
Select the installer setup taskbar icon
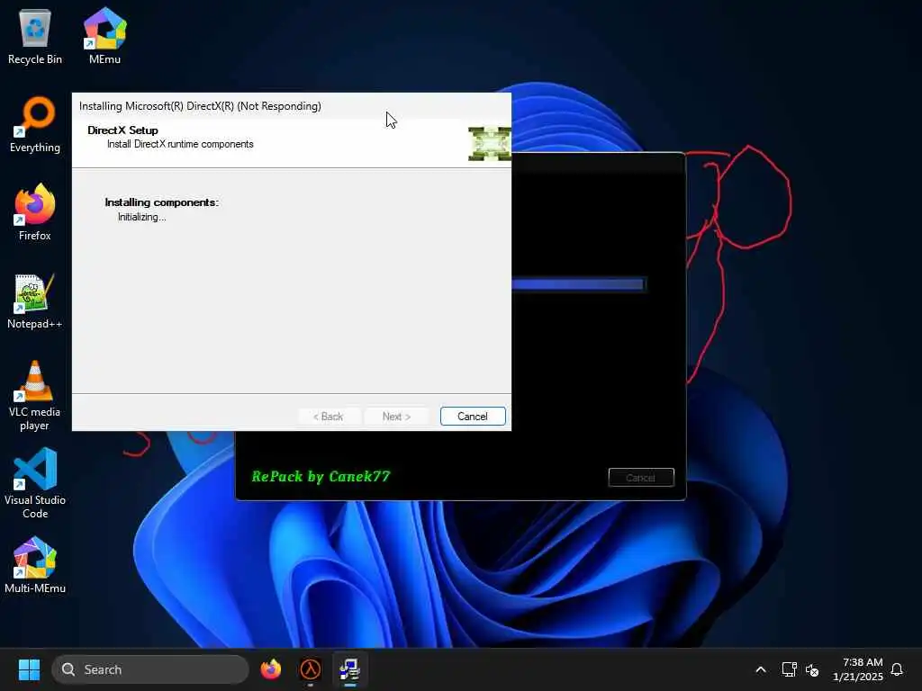click(350, 669)
